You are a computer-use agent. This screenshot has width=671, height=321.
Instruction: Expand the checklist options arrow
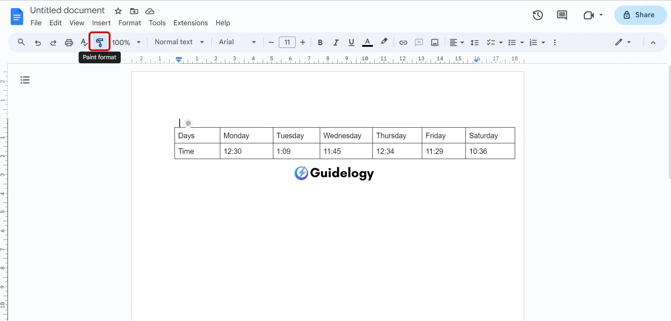point(501,42)
